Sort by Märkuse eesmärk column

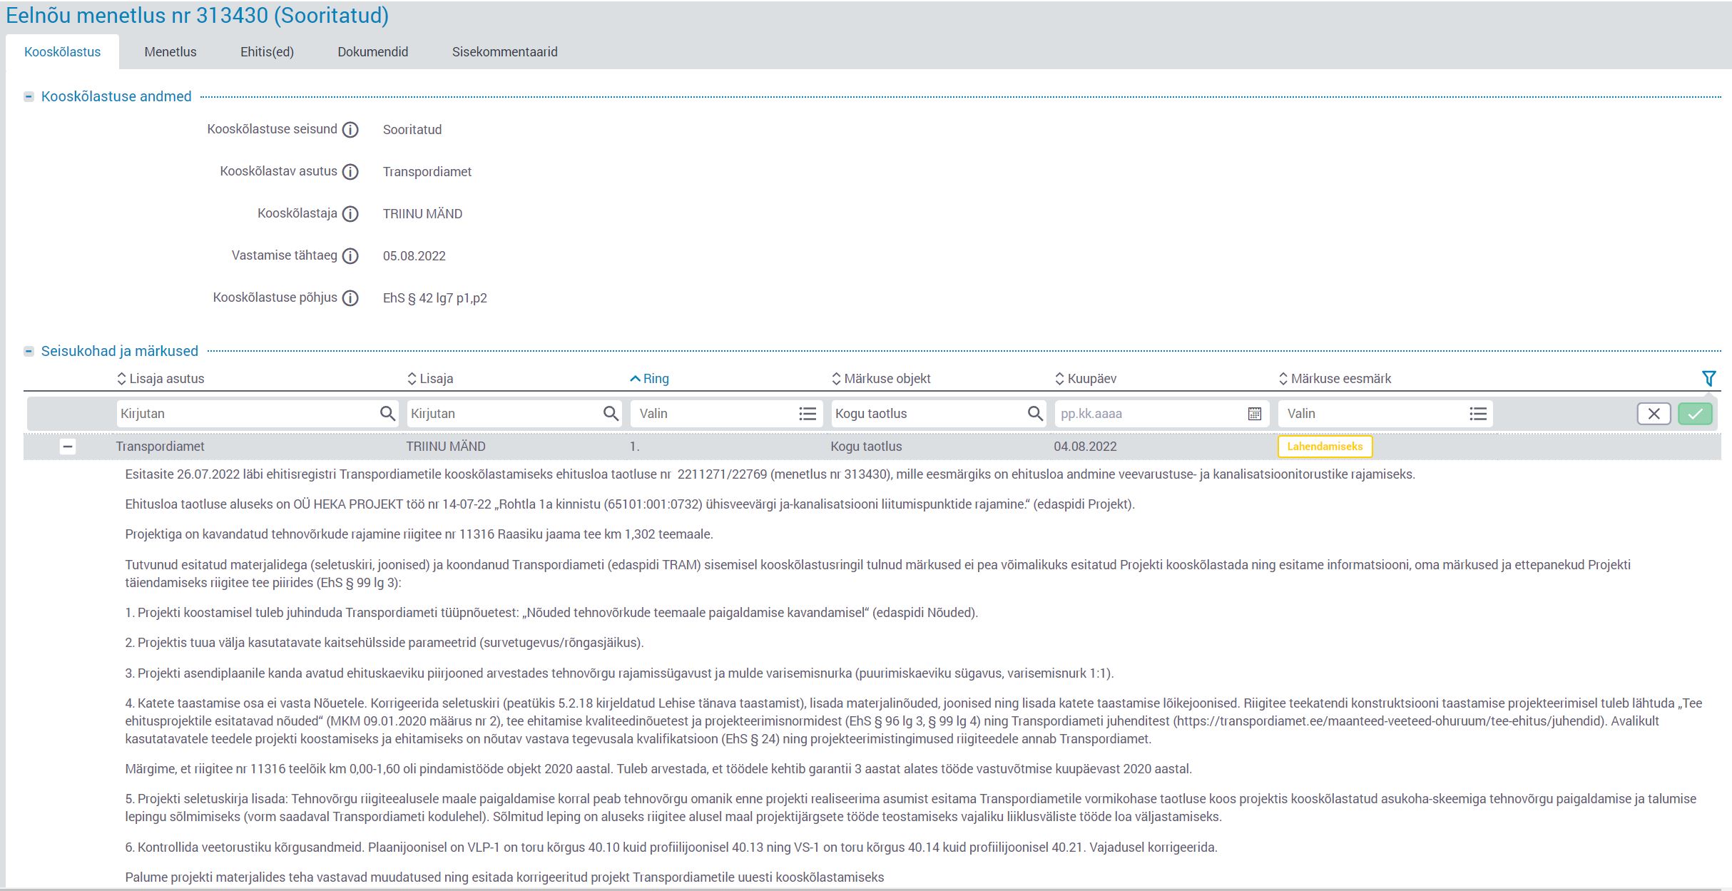click(1335, 379)
